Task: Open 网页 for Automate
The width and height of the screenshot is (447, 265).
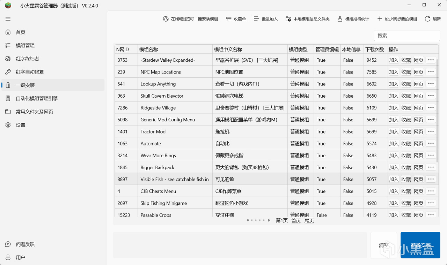Action: [x=418, y=143]
